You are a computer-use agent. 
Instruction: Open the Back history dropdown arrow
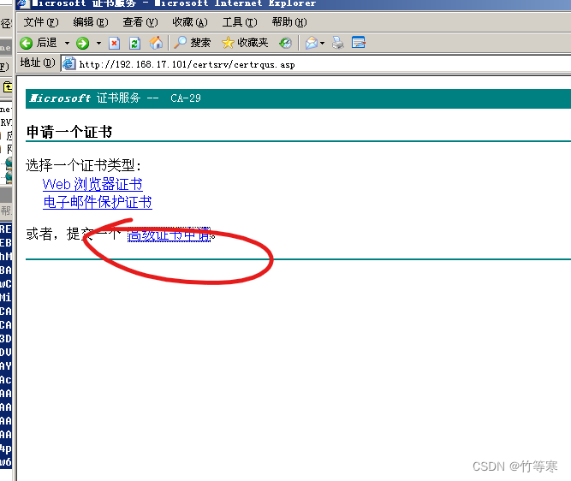tap(67, 43)
